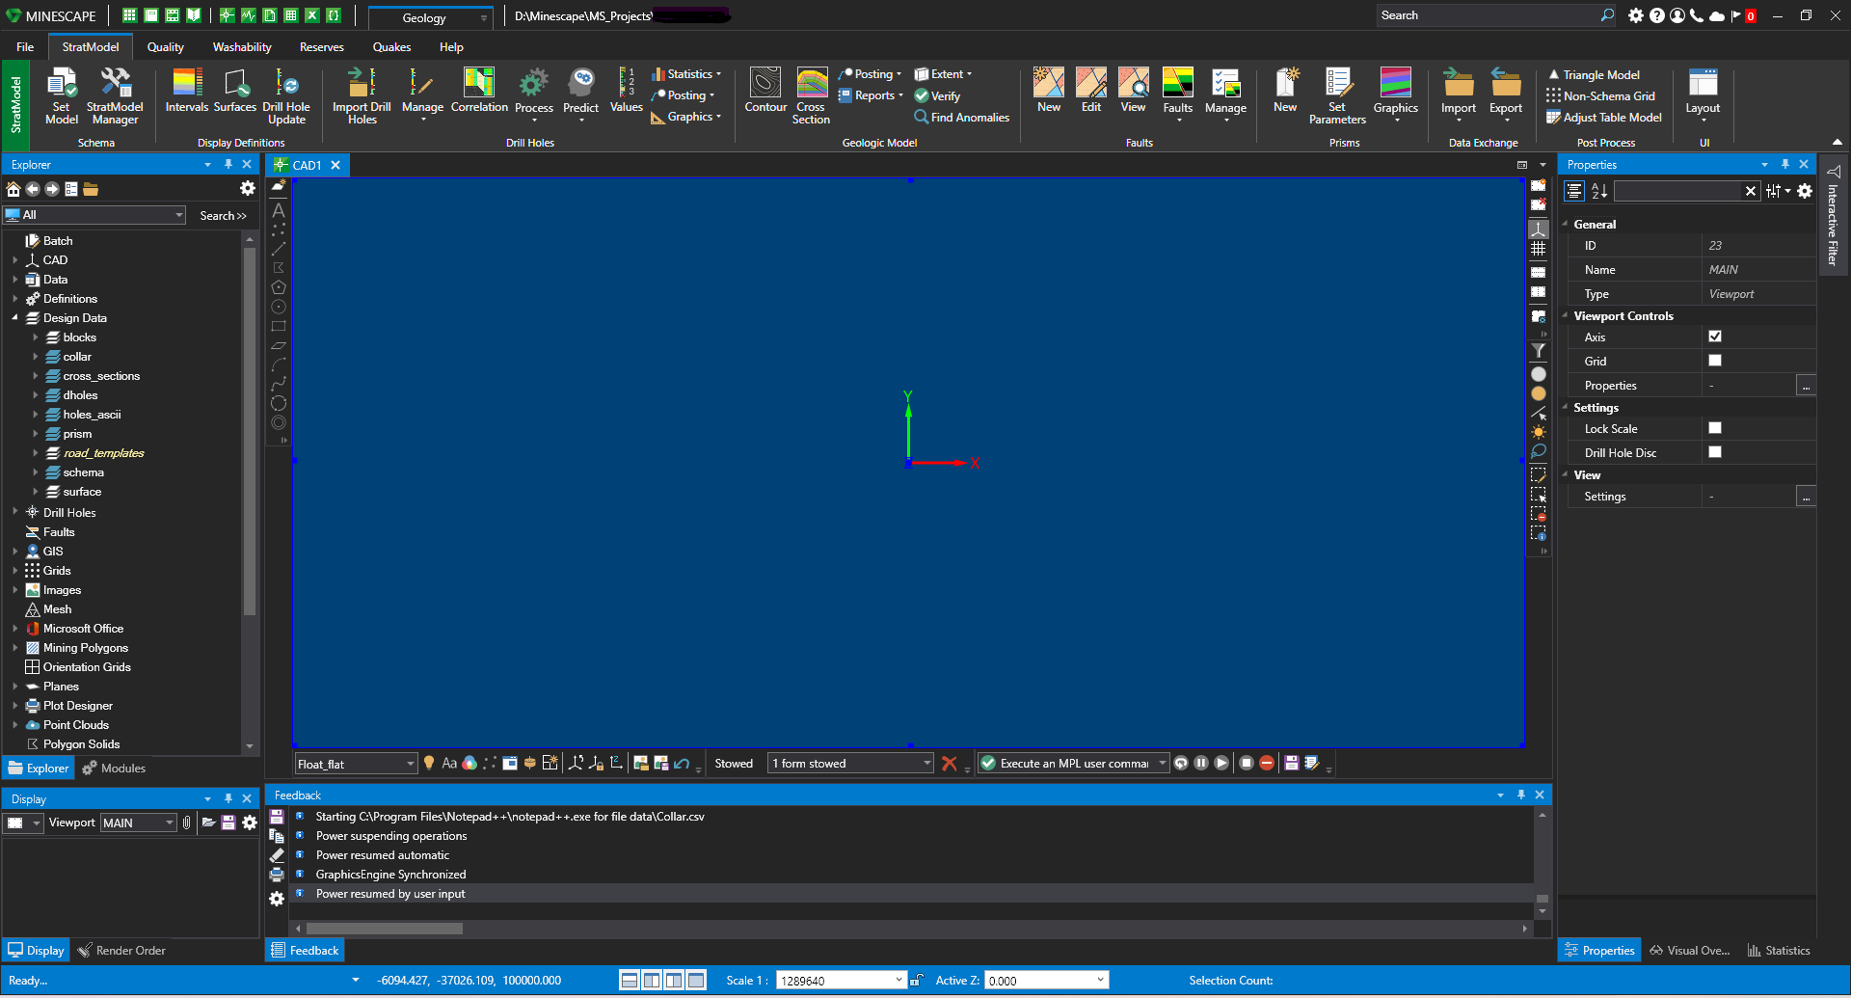Open the prism Graphics tool
1851x998 pixels.
pos(1396,94)
